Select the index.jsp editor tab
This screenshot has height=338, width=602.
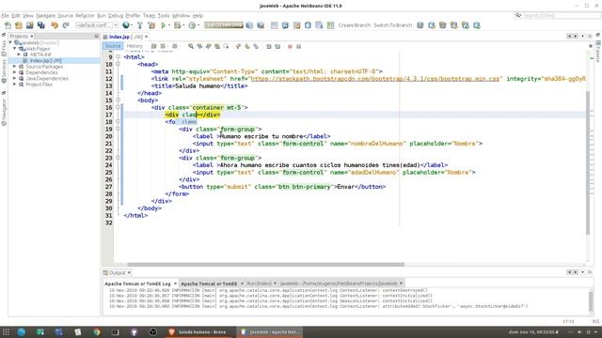(x=125, y=37)
